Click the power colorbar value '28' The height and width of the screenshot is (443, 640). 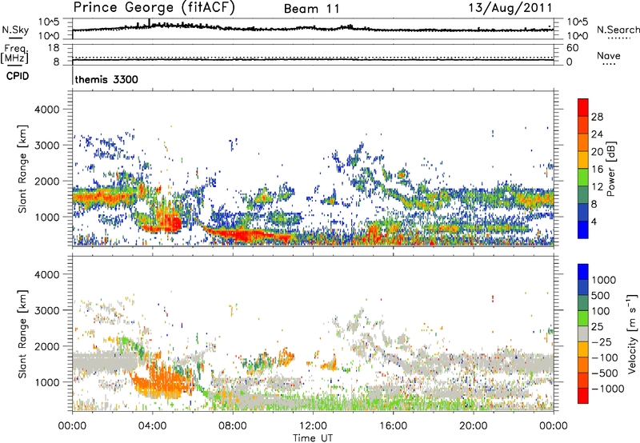pos(597,117)
